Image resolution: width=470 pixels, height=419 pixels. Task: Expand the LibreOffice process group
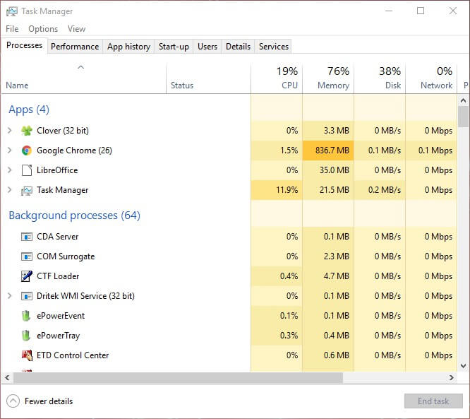pos(10,170)
